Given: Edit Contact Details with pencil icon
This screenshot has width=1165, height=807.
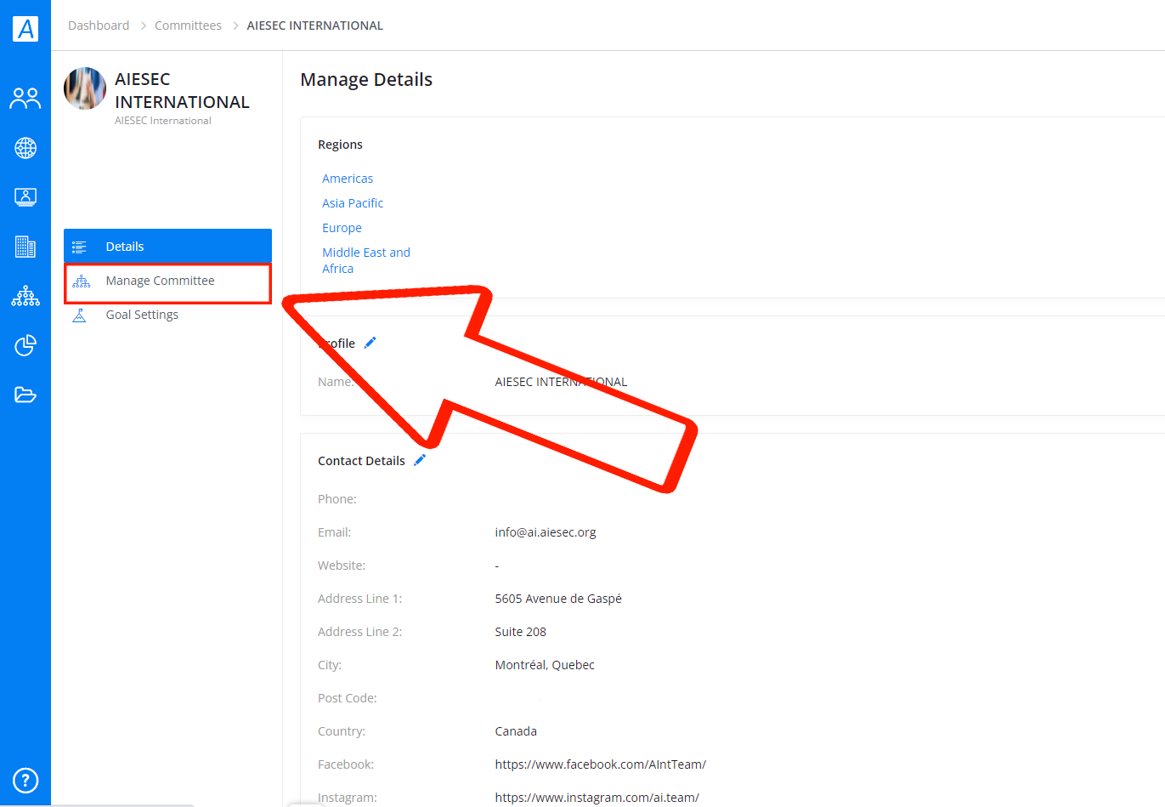Looking at the screenshot, I should coord(420,460).
